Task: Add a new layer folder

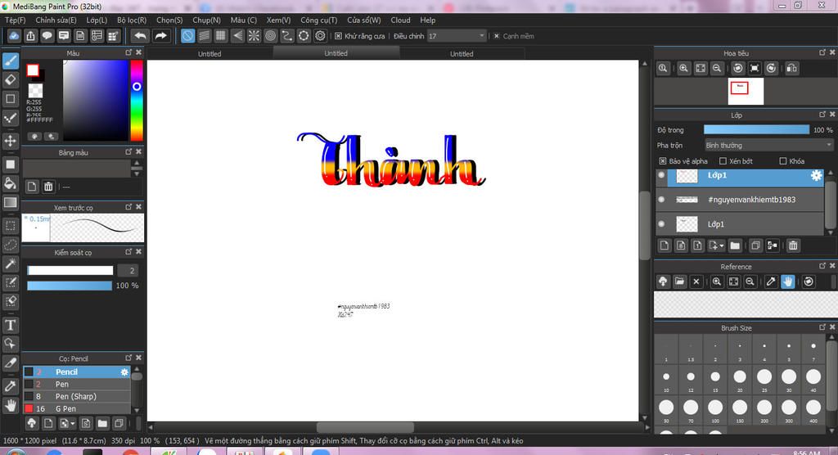Action: (x=735, y=246)
